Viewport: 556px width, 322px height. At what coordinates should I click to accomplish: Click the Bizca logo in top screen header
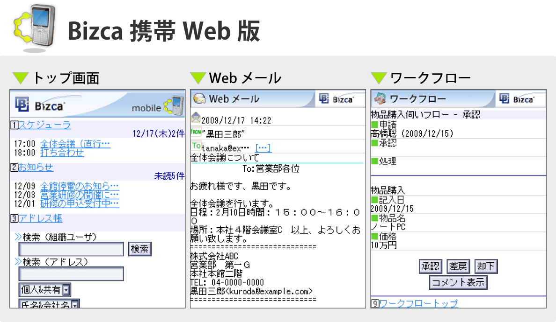click(40, 105)
